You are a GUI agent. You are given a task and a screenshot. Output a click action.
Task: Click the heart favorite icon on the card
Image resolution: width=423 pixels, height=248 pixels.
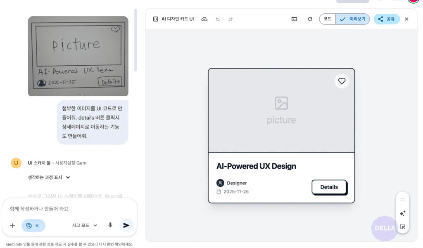(x=342, y=81)
